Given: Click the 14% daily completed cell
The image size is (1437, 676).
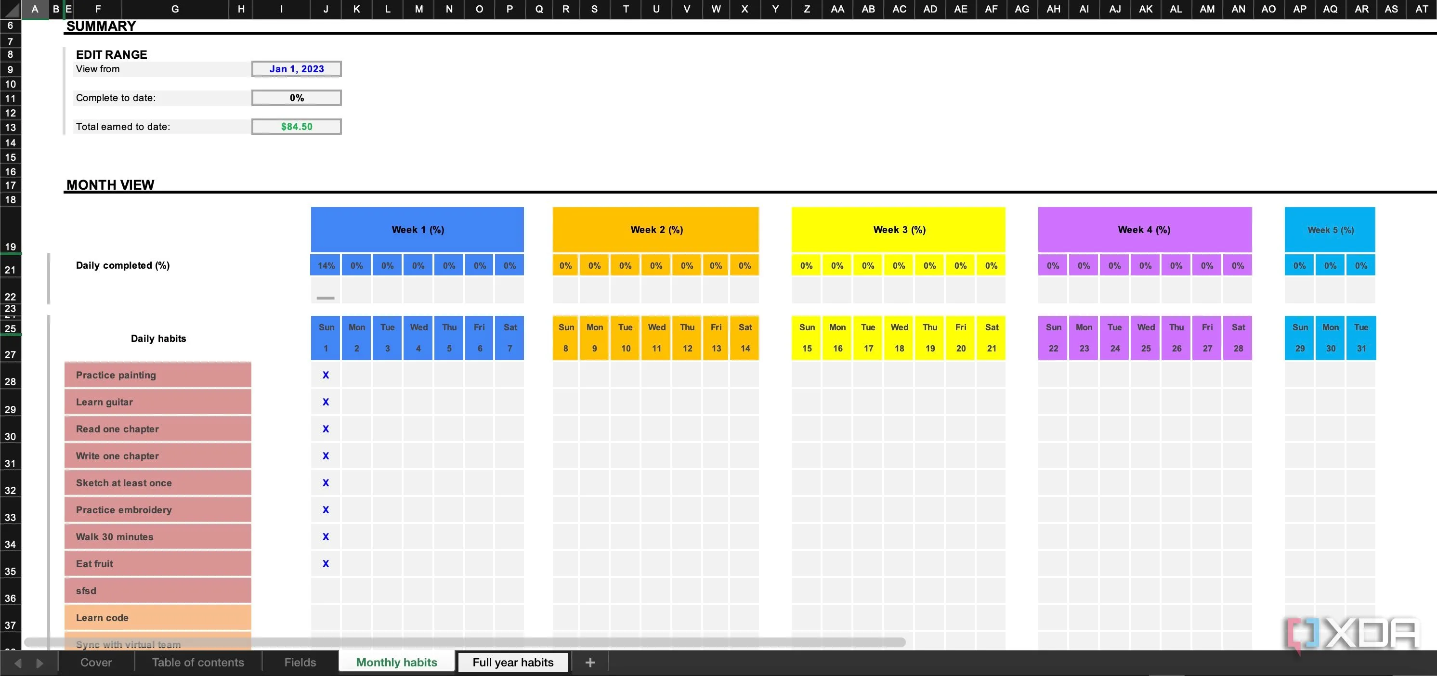Looking at the screenshot, I should (326, 265).
